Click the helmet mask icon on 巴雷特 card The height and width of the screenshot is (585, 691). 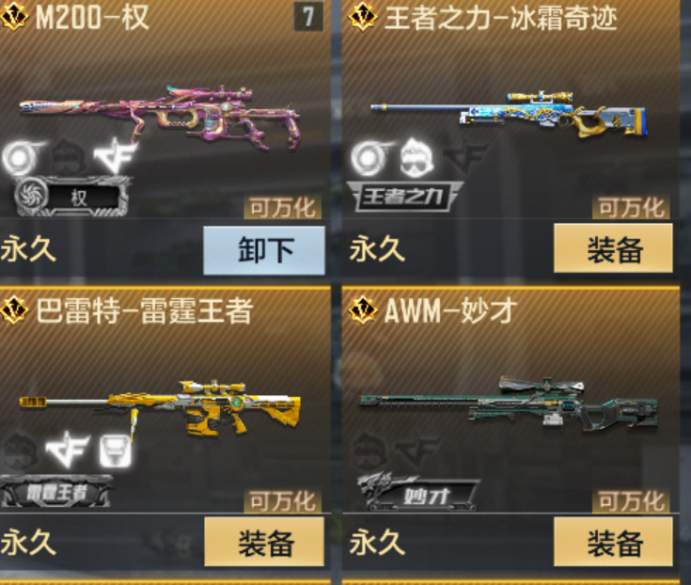tap(116, 451)
